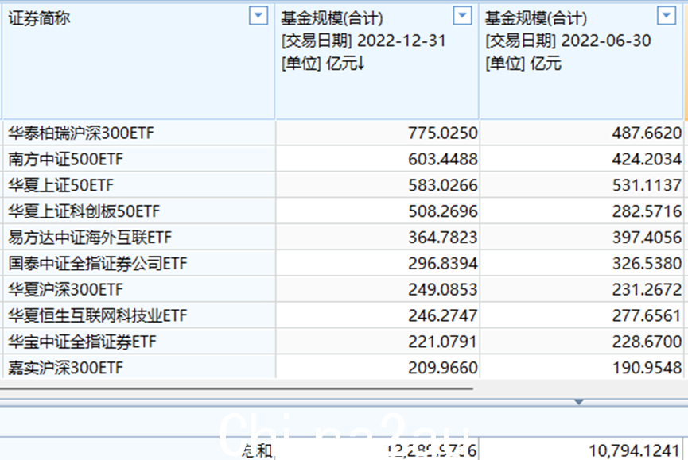Viewport: 688px width, 460px height.
Task: Pick the 190.9548 value cell
Action: [x=581, y=367]
